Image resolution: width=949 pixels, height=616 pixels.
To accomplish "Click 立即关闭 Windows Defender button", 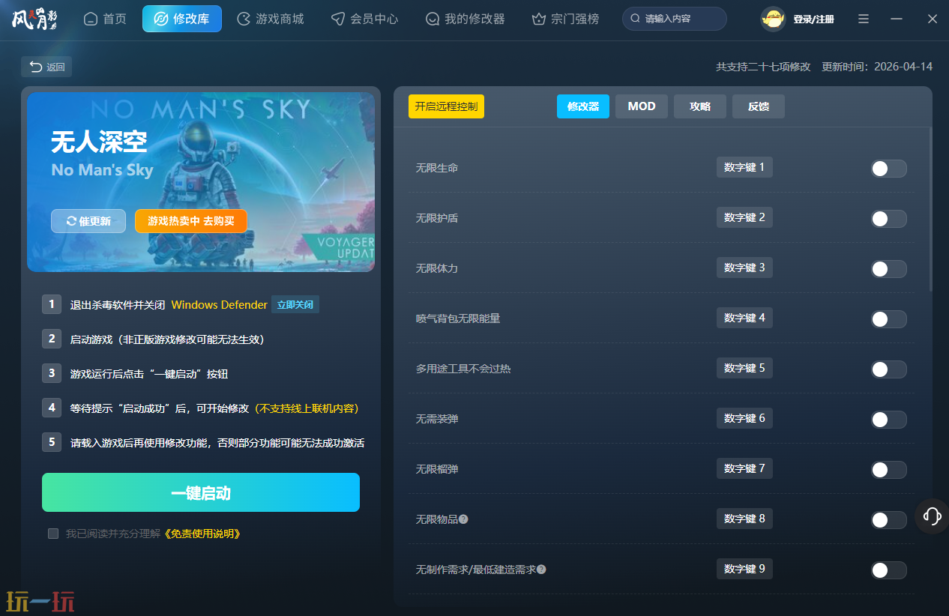I will point(295,305).
